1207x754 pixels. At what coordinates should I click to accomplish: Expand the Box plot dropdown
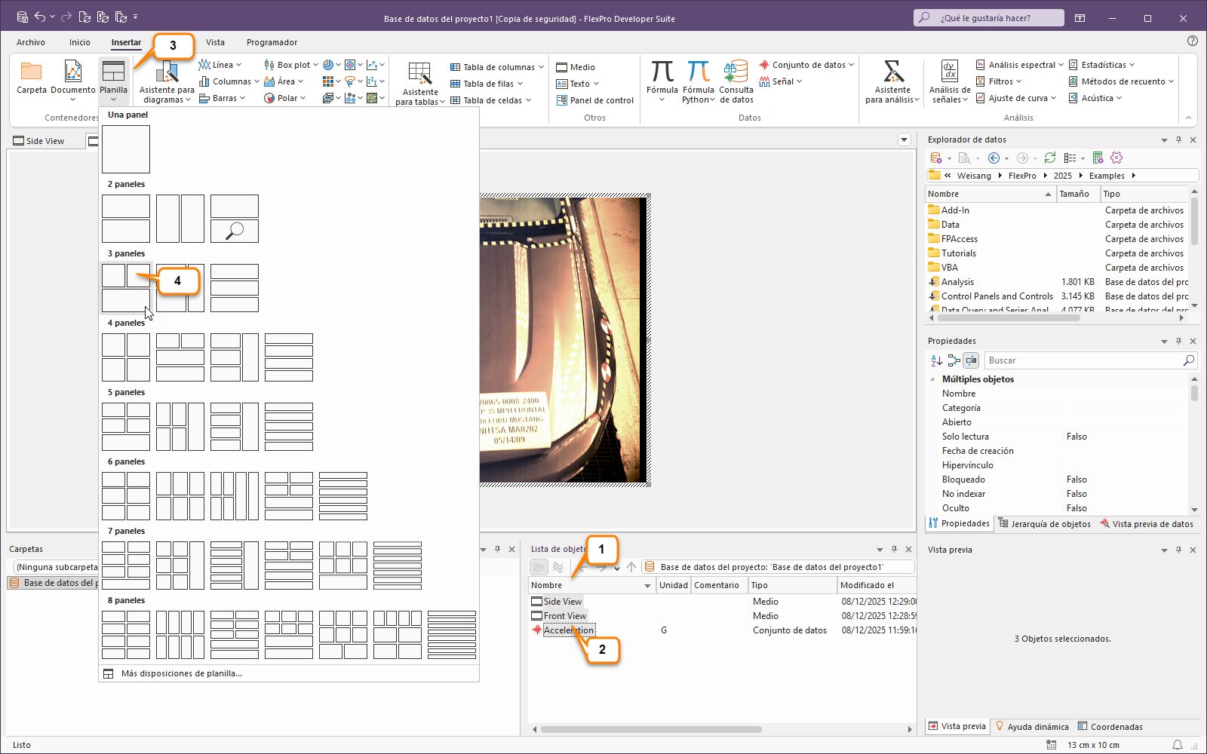pyautogui.click(x=315, y=65)
